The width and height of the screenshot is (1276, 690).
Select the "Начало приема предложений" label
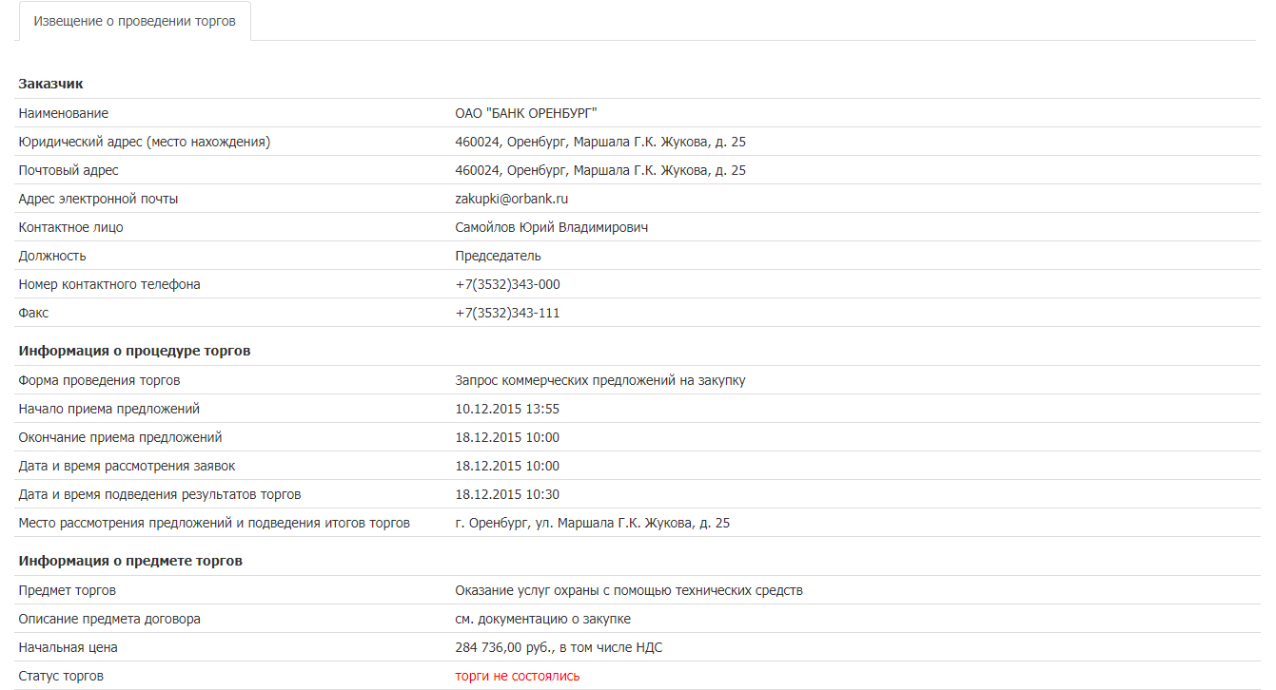click(109, 409)
